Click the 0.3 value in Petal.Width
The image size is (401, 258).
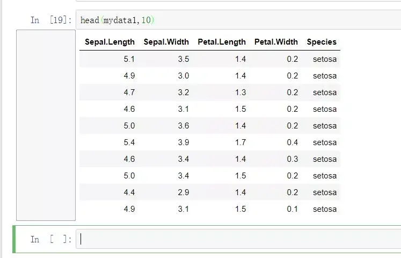(x=292, y=159)
